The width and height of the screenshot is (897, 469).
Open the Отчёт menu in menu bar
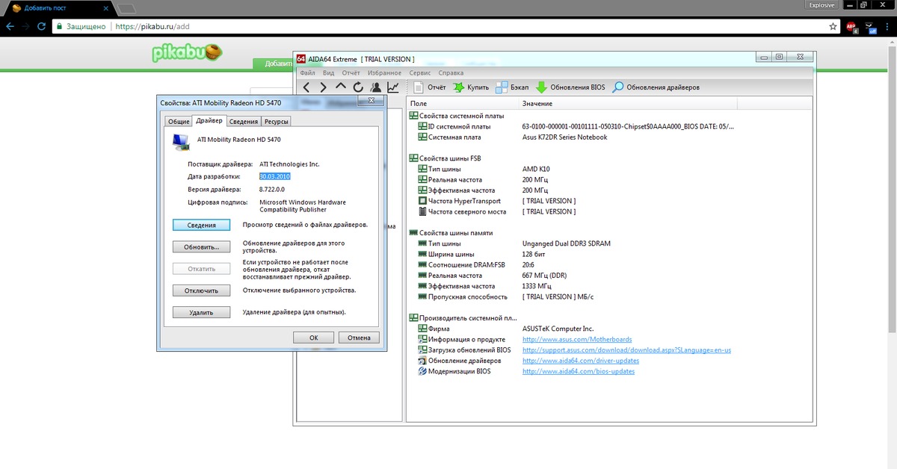[x=351, y=73]
